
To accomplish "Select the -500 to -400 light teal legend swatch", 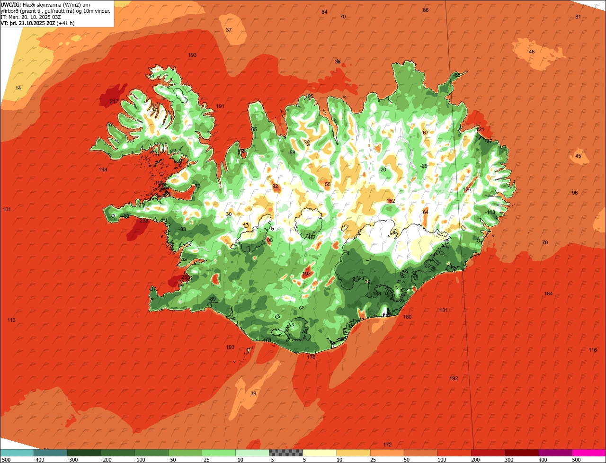I will coord(17,453).
